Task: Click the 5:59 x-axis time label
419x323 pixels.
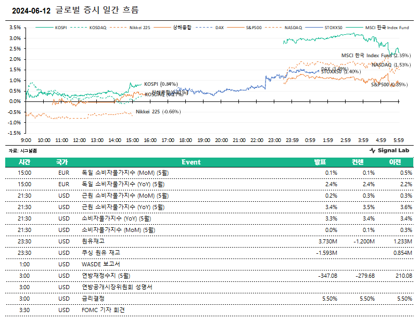Action: click(x=398, y=140)
